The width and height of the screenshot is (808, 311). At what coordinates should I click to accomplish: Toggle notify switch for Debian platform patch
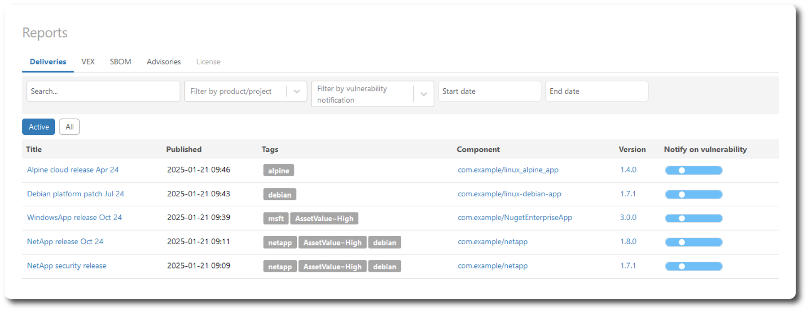point(694,194)
